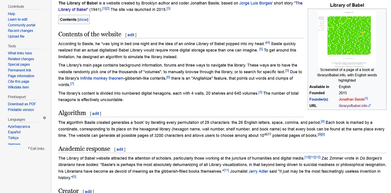The image size is (391, 193).
Task: Click the Contribute sidebar heading
Action: tap(16, 6)
